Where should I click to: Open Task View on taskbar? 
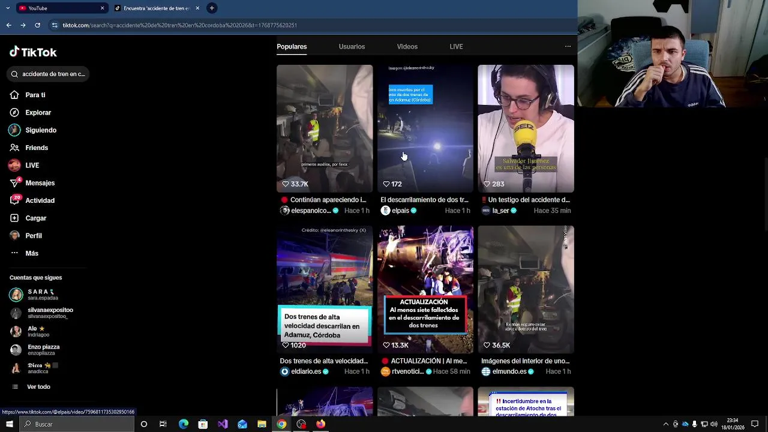pos(163,424)
